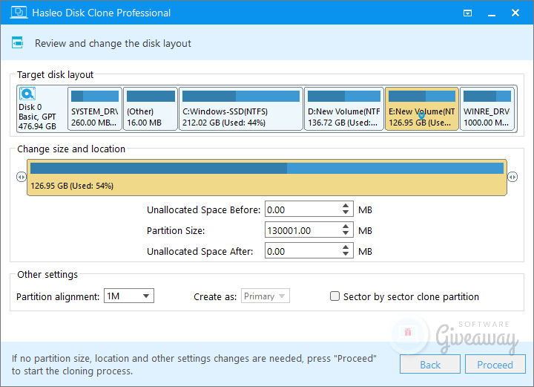Click the 126.95 GB partition size bar
The width and height of the screenshot is (534, 387).
tap(267, 178)
